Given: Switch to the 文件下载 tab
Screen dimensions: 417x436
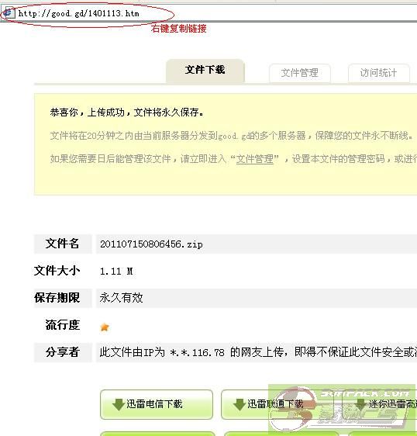Looking at the screenshot, I should (x=205, y=70).
